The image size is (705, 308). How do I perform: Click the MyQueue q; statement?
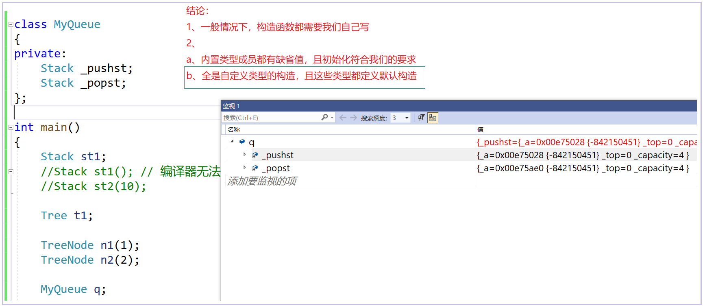coord(73,289)
